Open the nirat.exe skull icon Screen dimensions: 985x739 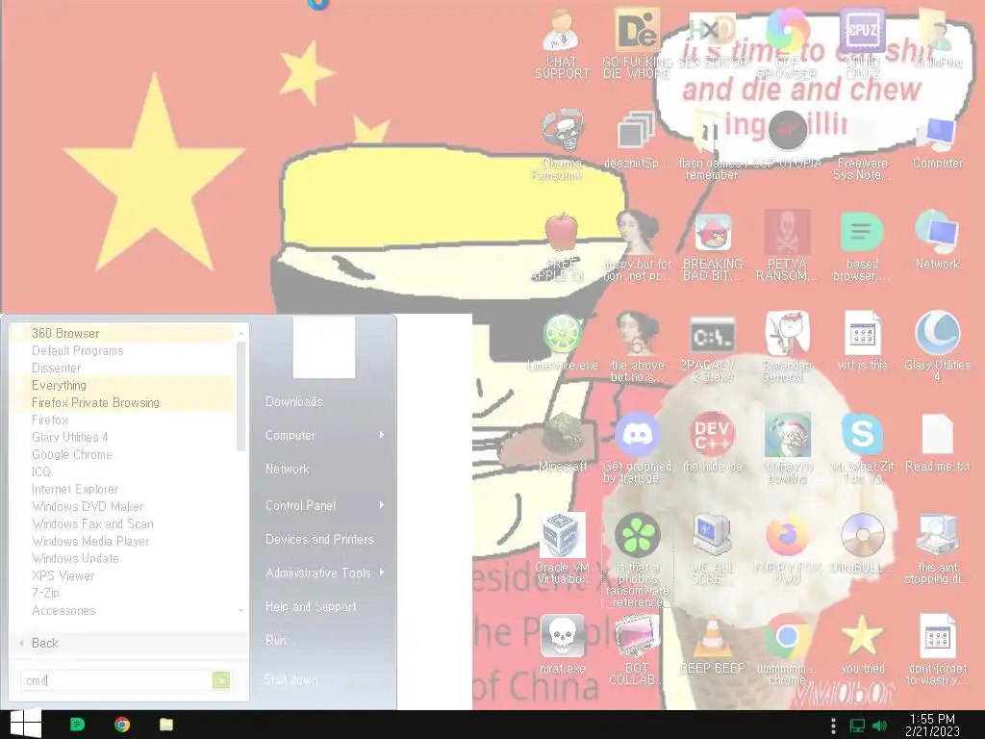tap(562, 645)
